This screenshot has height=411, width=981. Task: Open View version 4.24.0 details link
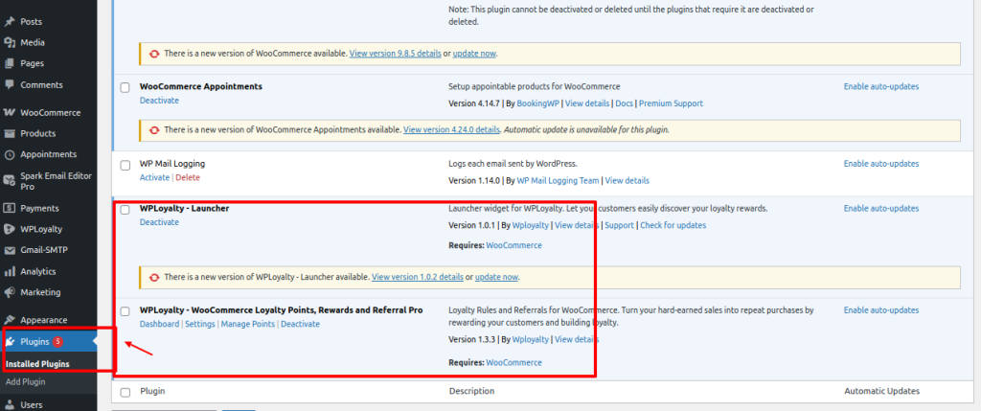pyautogui.click(x=452, y=130)
